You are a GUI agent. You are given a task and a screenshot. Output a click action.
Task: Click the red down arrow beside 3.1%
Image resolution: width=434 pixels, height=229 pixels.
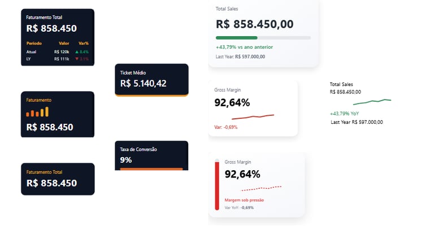77,59
